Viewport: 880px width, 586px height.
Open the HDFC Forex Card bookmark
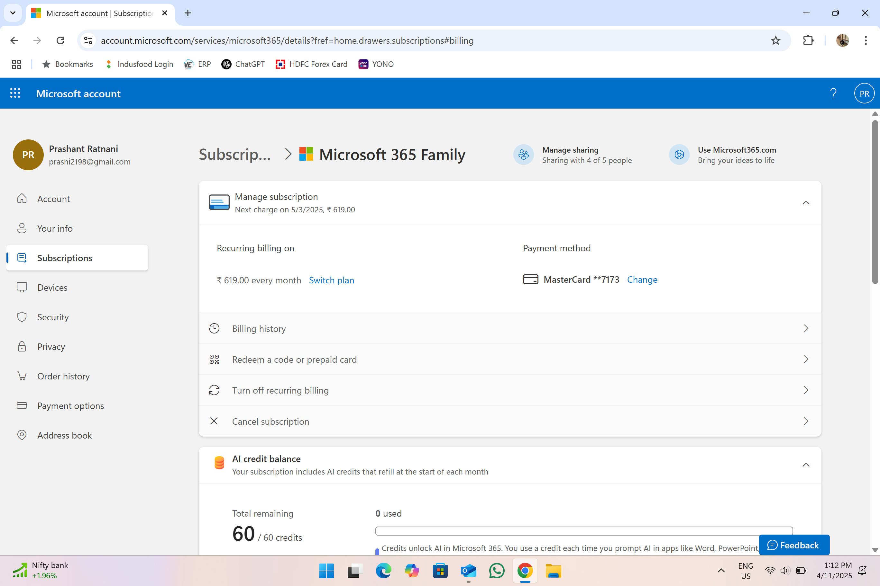point(312,64)
